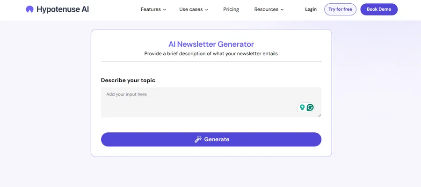
Task: Click the magic wand icon on Generate
Action: click(x=198, y=139)
